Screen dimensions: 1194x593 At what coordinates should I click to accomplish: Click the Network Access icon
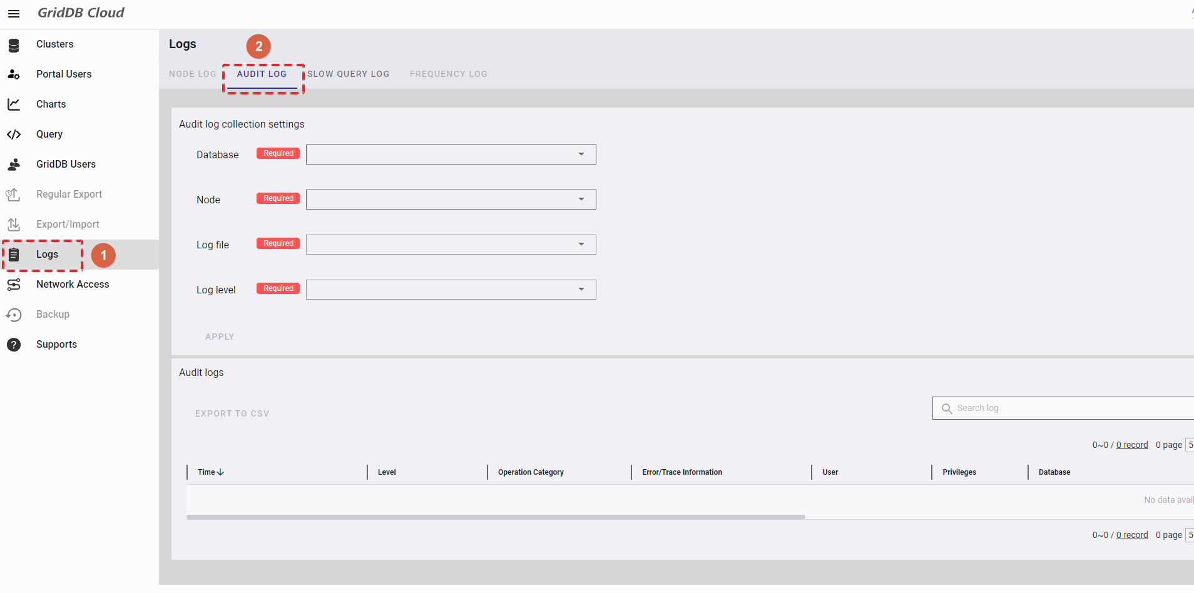[x=14, y=285]
